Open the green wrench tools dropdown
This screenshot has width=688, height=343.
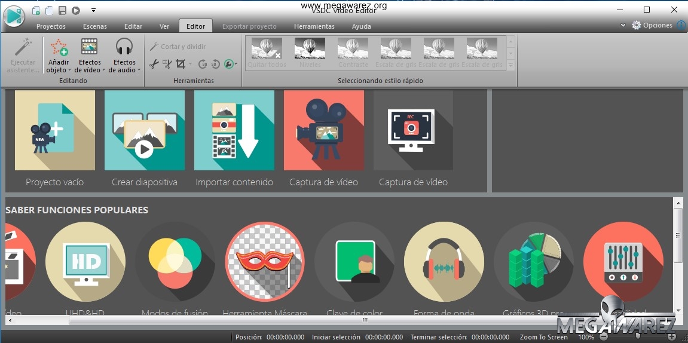[230, 64]
